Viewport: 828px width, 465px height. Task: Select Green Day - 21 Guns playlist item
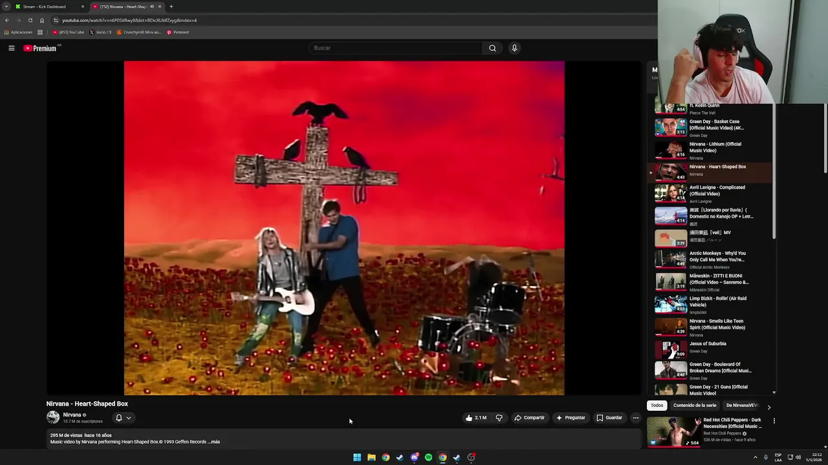(x=711, y=389)
